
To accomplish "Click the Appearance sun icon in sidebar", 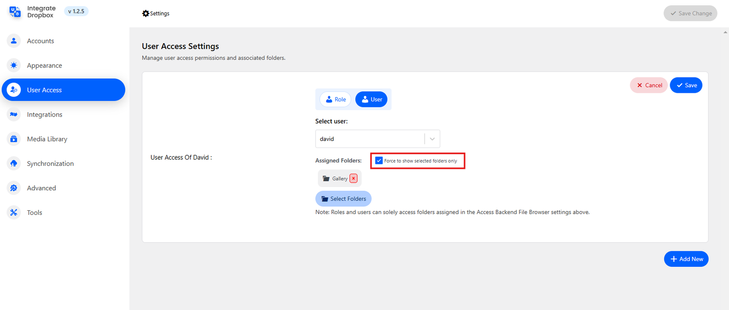I will (14, 66).
